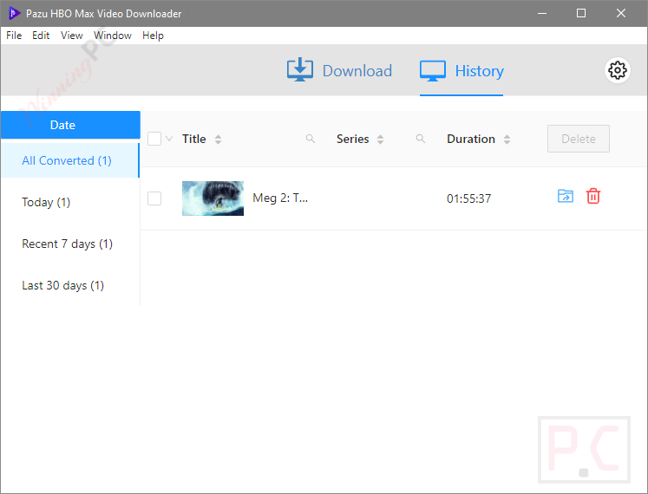The image size is (648, 494).
Task: Click the Pazu app logo icon
Action: 14,13
